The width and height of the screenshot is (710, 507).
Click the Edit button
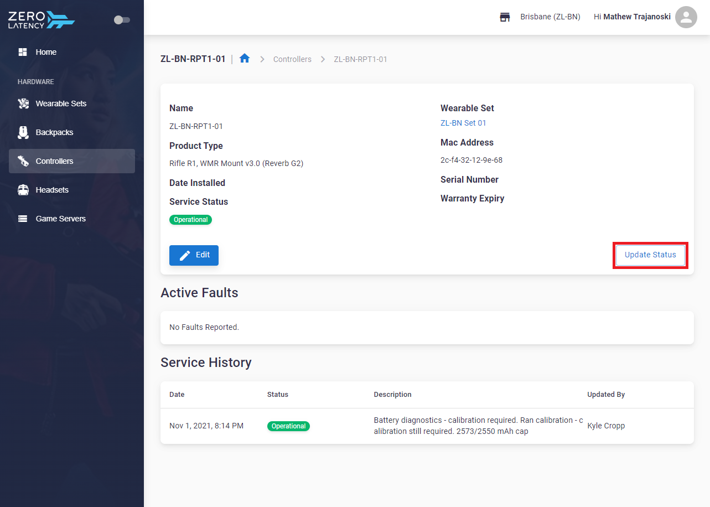tap(194, 255)
